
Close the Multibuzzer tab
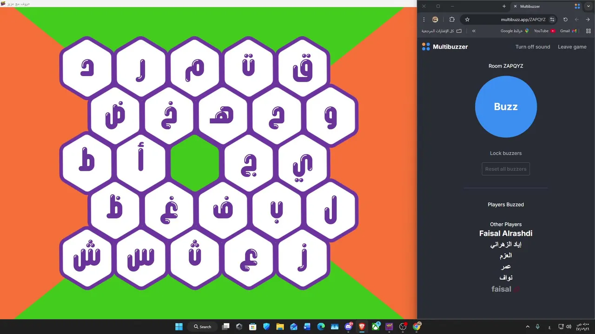pos(515,6)
